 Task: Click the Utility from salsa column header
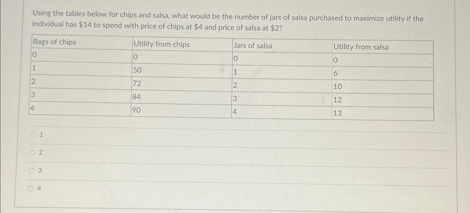point(361,47)
